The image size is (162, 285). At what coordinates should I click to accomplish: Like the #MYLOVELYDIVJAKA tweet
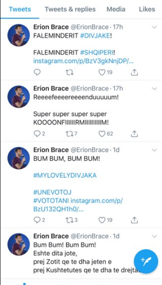tap(102, 220)
